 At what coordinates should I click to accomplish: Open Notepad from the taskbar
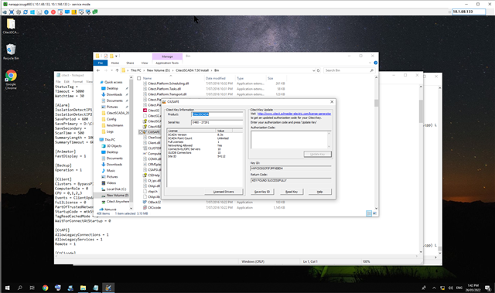click(96, 288)
